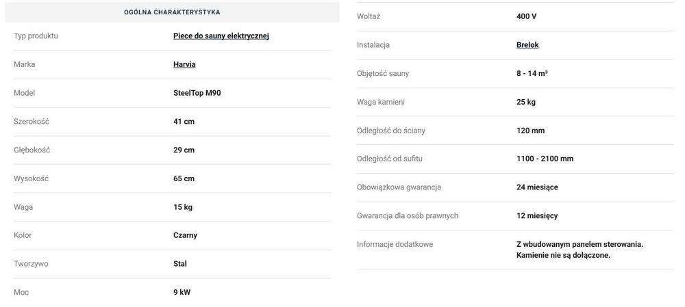Click the 65 cm height value
Screen dimensions: 685x307
[x=184, y=178]
